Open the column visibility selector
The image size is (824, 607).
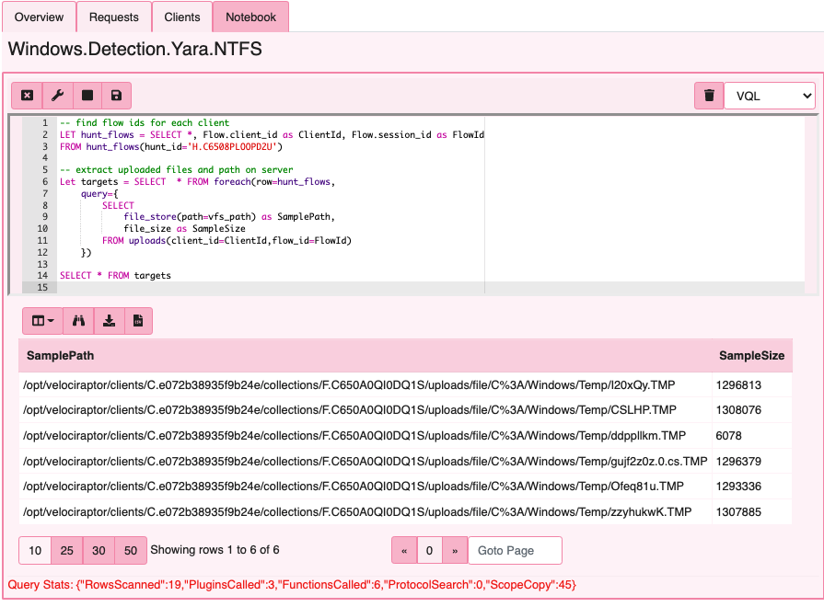coord(41,321)
